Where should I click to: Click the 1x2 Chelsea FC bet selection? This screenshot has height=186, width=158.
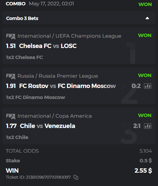[24, 57]
